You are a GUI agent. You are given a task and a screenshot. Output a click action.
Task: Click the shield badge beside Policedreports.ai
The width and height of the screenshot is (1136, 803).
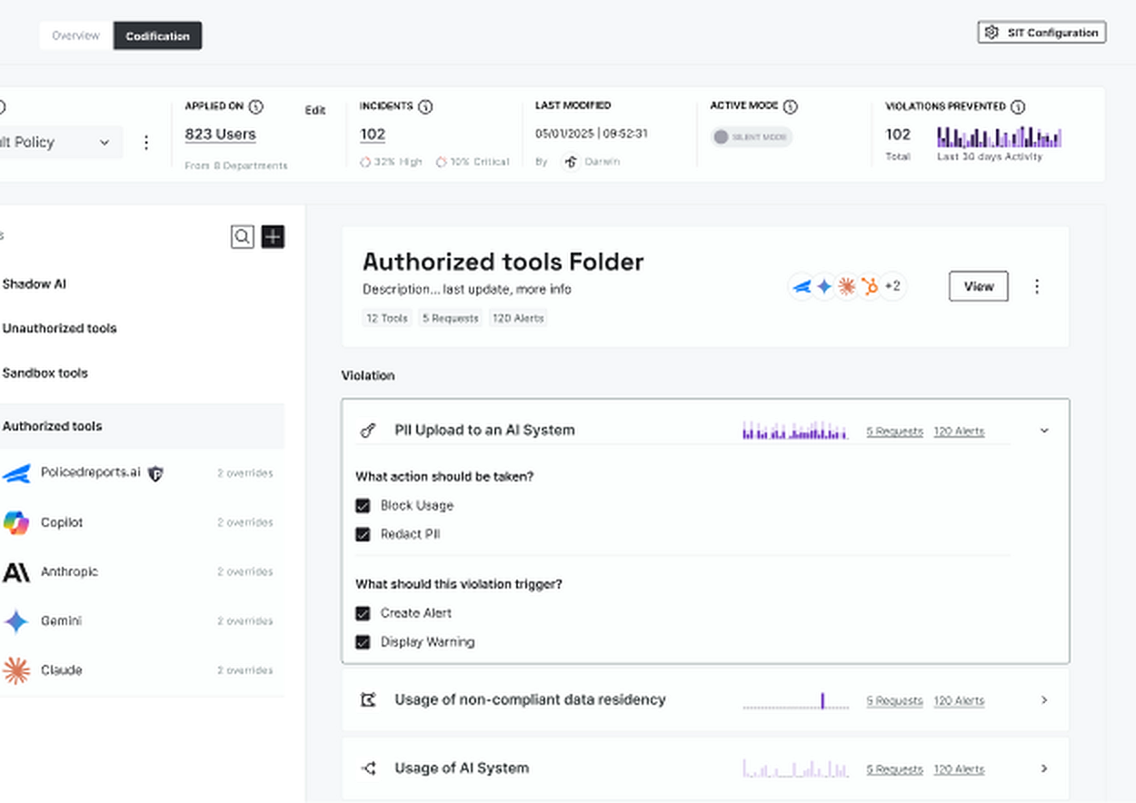pos(155,473)
